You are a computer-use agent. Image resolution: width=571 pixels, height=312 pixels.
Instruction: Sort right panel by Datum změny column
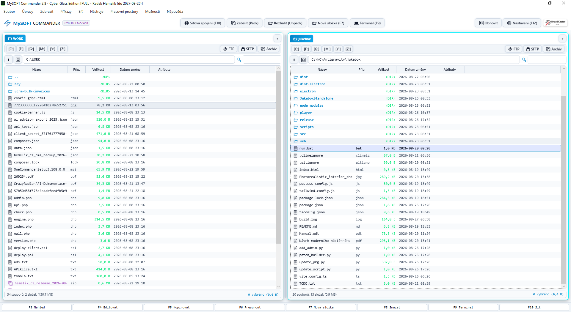pos(415,70)
